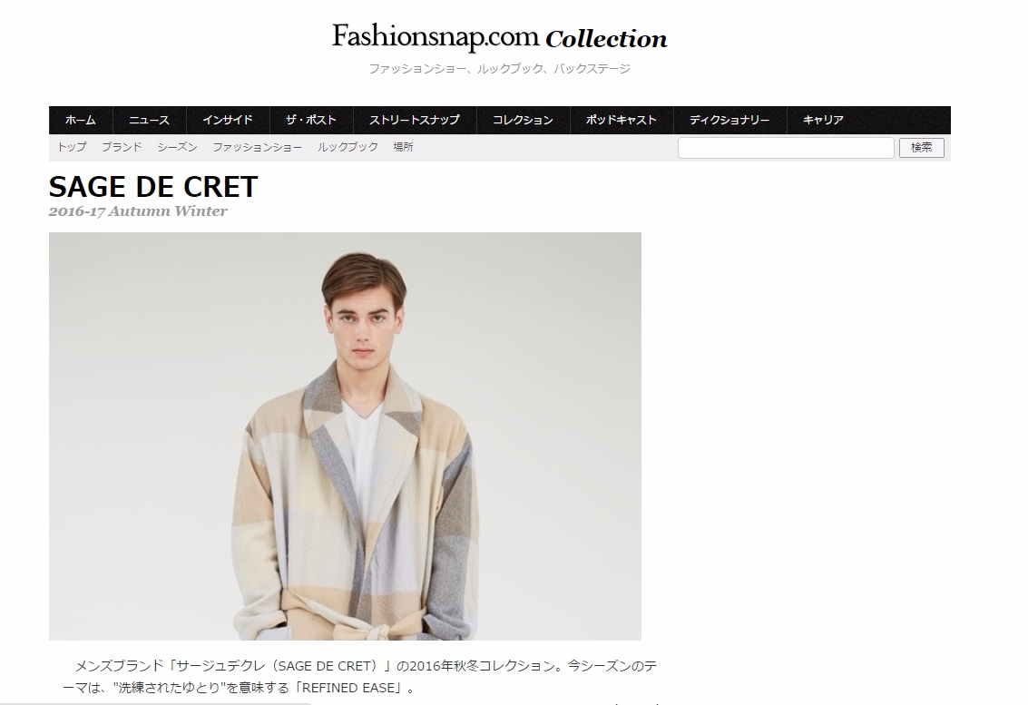Open the ポッドキャスト menu item
The width and height of the screenshot is (1028, 705).
[x=622, y=120]
